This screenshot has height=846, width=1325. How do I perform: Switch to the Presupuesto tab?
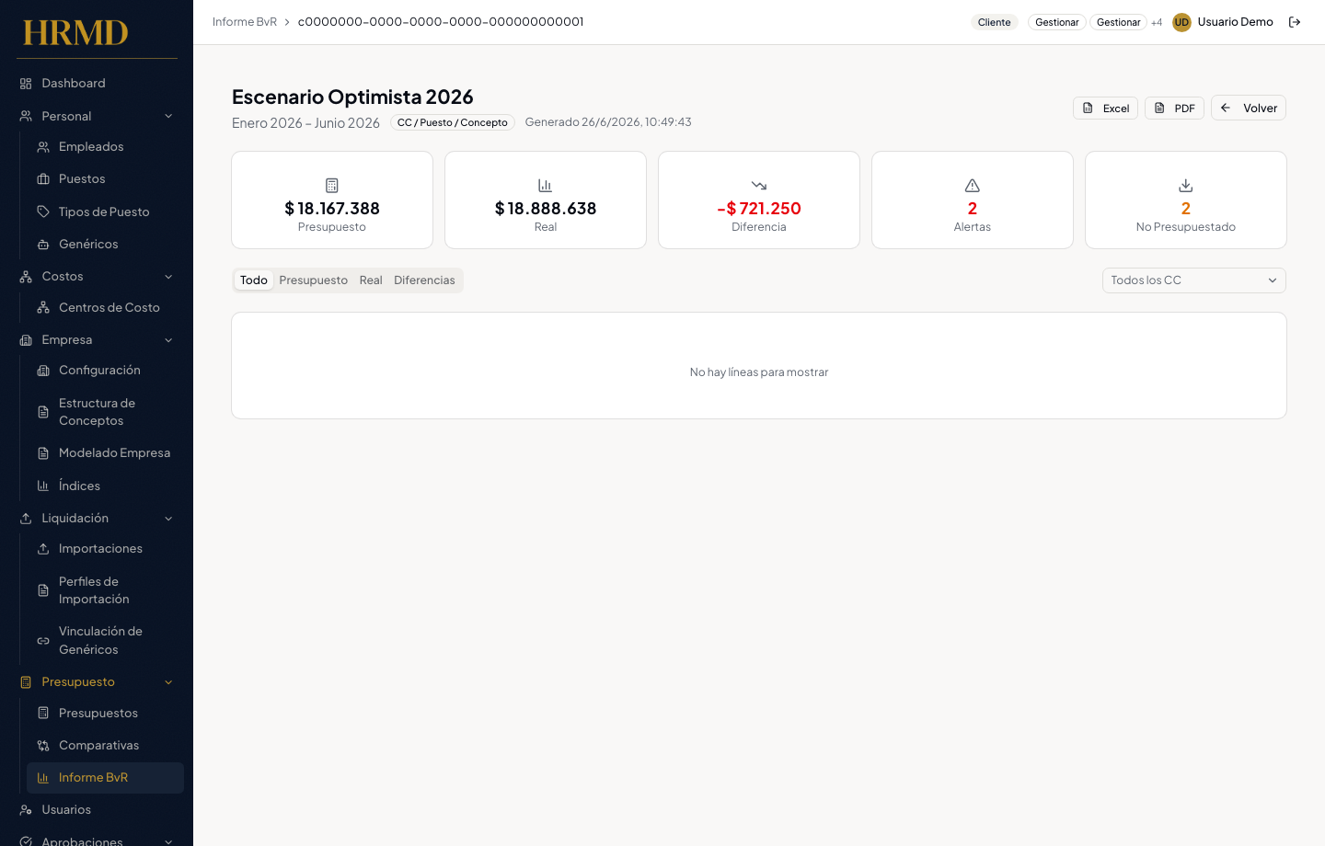(314, 280)
